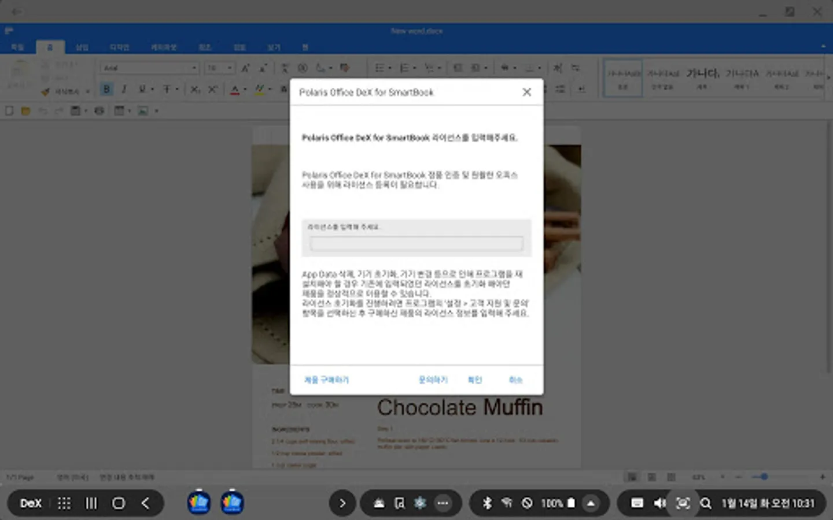Click the DeX back arrow icon
This screenshot has width=833, height=520.
[146, 503]
